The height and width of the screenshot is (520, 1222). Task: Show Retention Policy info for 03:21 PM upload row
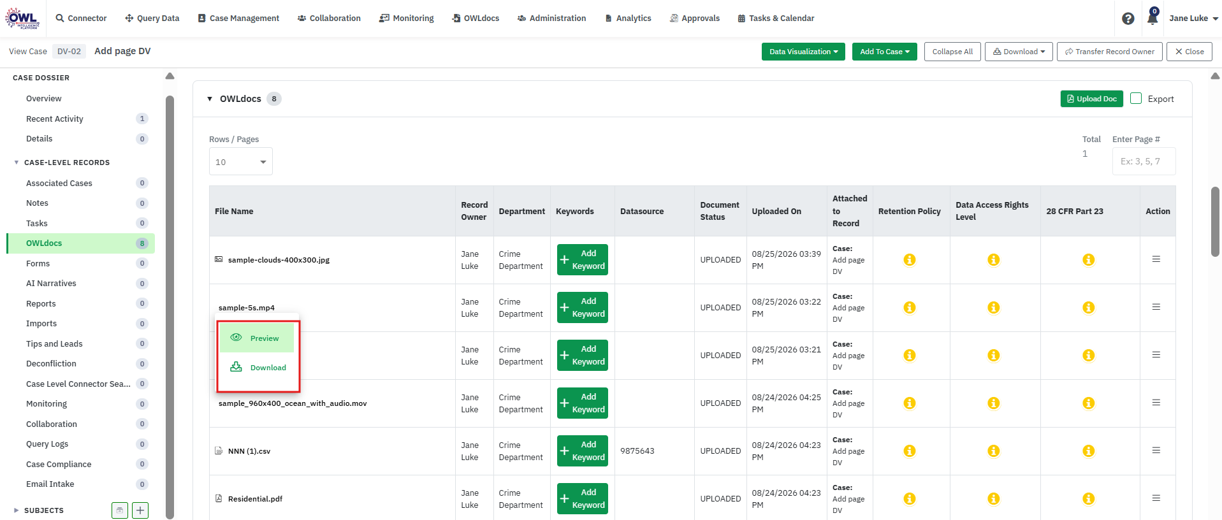(910, 356)
